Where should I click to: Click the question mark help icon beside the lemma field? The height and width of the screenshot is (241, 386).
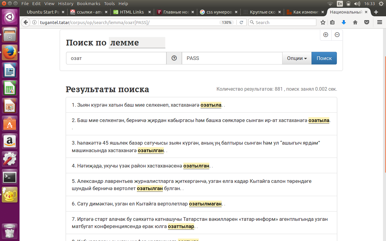(x=174, y=58)
